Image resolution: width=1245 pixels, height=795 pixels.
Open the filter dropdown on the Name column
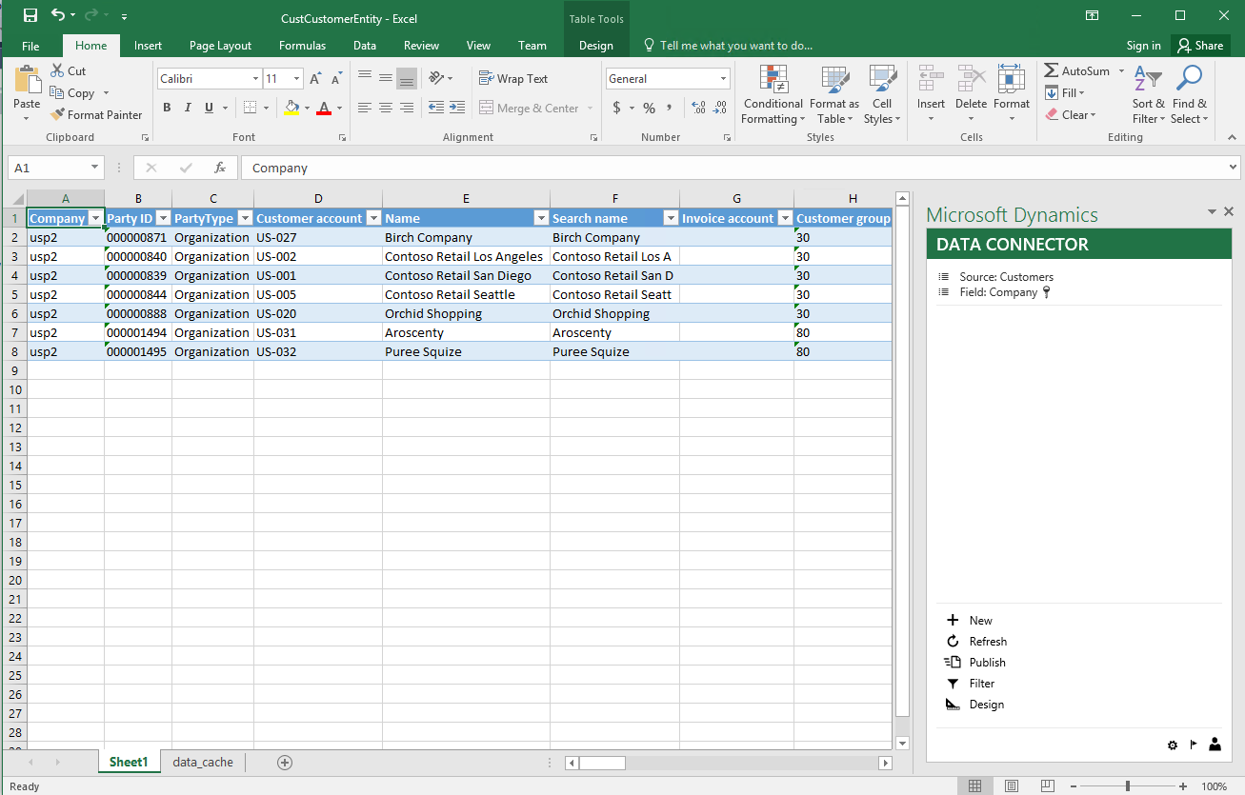point(541,218)
